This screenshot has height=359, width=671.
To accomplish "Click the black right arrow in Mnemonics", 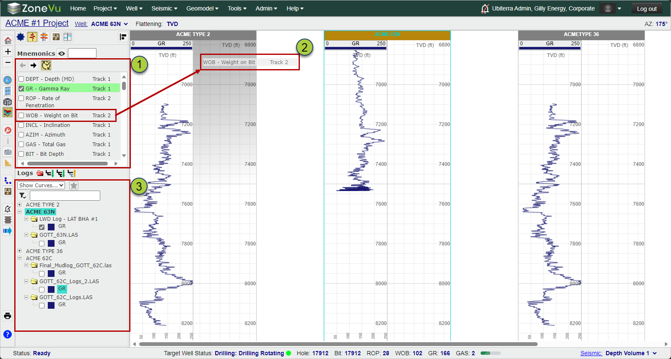I will coord(34,65).
